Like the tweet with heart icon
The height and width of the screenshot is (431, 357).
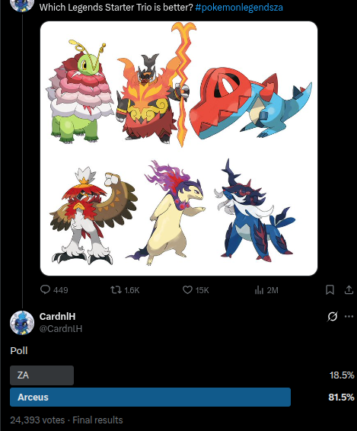[x=187, y=290]
